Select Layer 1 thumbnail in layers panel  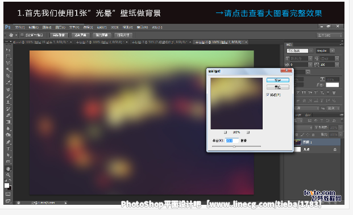[x=298, y=142]
